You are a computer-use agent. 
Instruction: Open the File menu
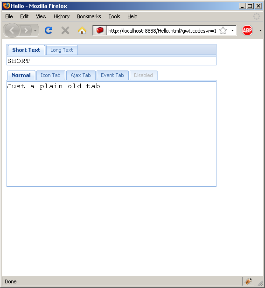pos(9,16)
